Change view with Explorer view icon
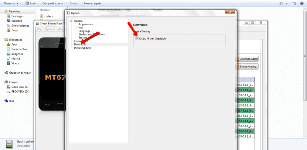This screenshot has width=307, height=150. 281,3
